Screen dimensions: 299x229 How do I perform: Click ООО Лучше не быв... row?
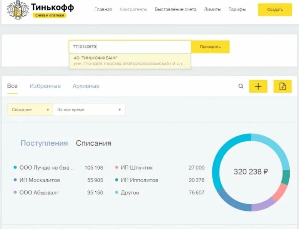tap(58, 168)
